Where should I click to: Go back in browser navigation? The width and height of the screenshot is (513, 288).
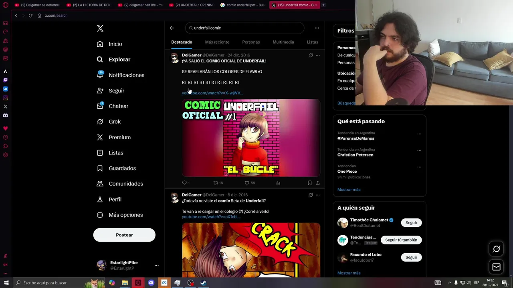[x=16, y=16]
